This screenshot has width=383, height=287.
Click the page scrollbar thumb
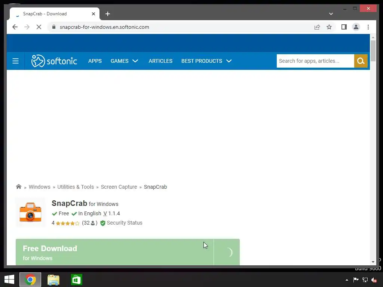click(x=373, y=51)
